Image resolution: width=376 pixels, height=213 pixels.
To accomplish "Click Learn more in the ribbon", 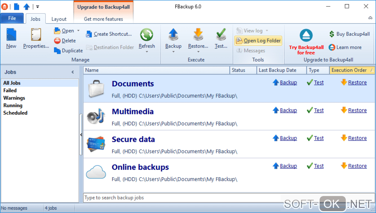I will [345, 48].
